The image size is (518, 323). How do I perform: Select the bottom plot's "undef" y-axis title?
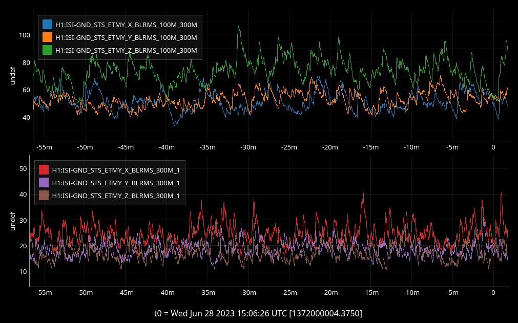tap(14, 221)
